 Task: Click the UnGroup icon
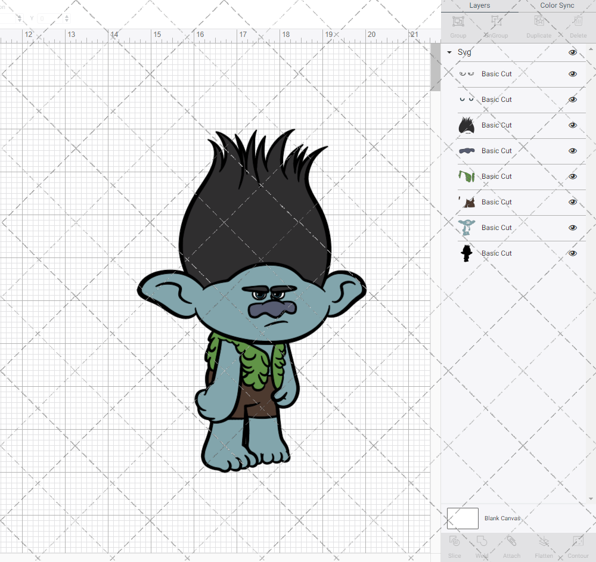point(496,21)
